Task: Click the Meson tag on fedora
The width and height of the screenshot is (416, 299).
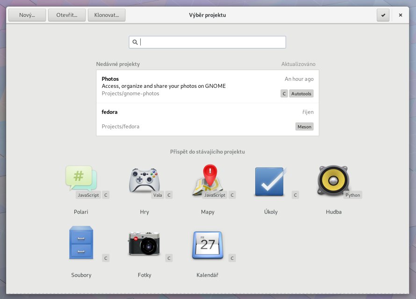Action: pyautogui.click(x=304, y=127)
